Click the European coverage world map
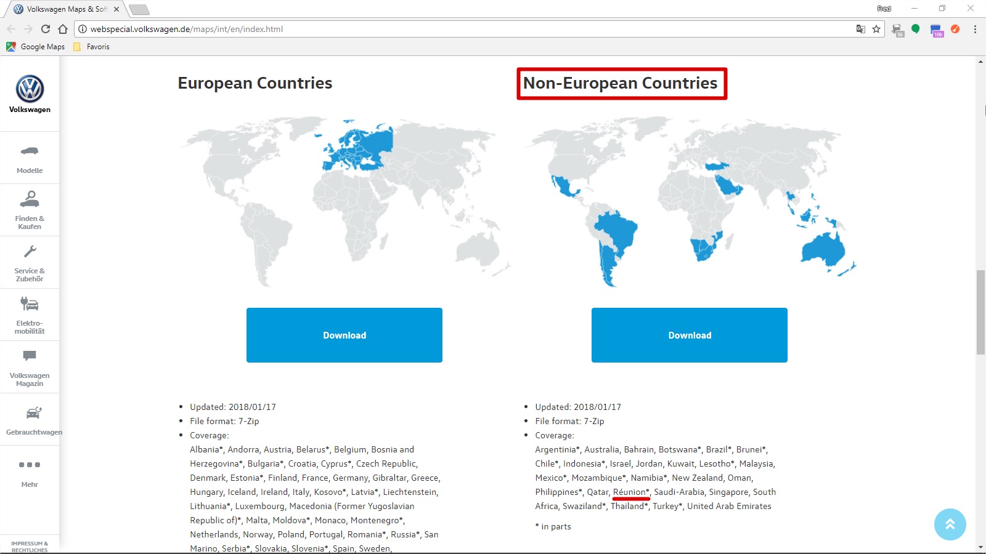Screen dimensions: 986x554 [344, 201]
